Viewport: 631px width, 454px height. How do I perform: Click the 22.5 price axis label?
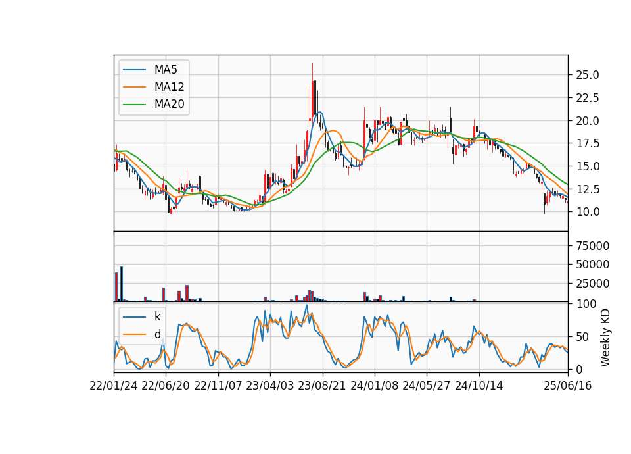(x=588, y=98)
